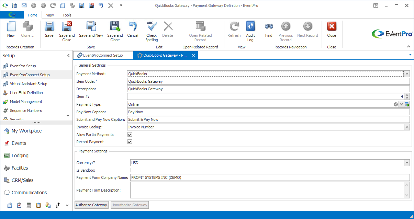
Task: Collapse the Setup navigation panel
Action: (x=68, y=56)
